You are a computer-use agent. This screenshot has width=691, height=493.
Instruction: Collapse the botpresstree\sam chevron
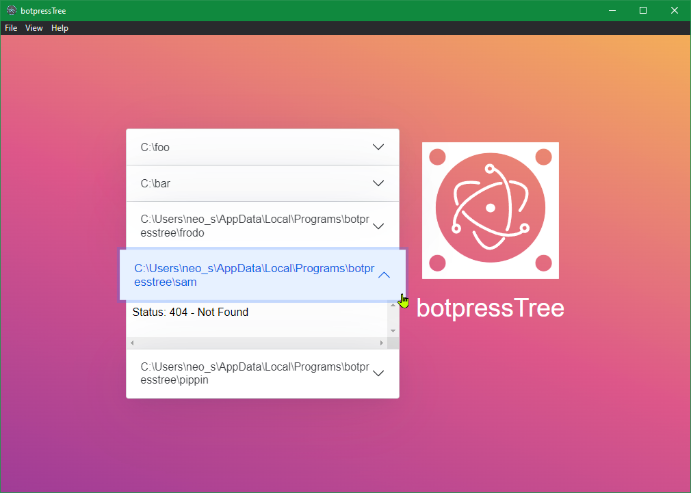coord(384,276)
